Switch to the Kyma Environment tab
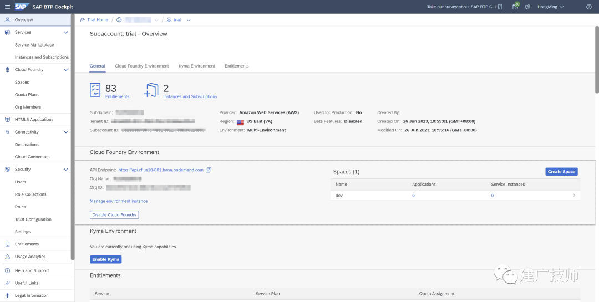This screenshot has height=302, width=599. pos(197,66)
